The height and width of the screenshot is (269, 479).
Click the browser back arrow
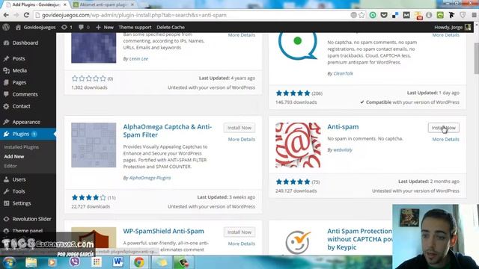[x=6, y=15]
